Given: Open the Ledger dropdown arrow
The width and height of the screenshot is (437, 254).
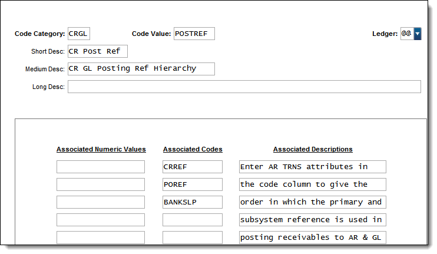Looking at the screenshot, I should click(x=418, y=34).
